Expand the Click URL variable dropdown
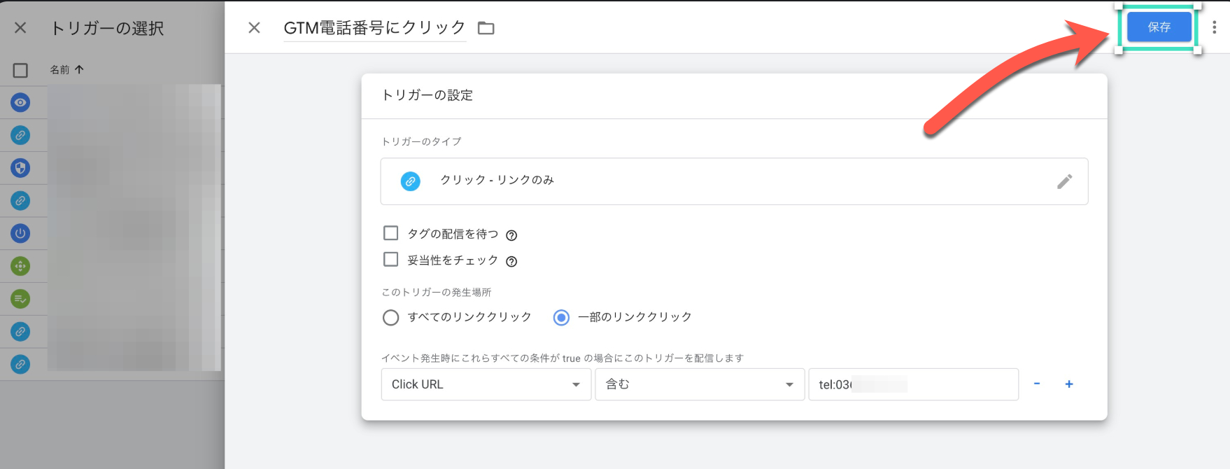The image size is (1230, 469). 486,384
